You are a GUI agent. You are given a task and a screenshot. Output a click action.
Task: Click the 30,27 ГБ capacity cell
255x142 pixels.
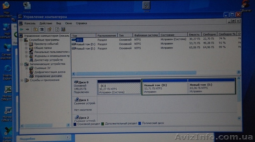(194, 39)
